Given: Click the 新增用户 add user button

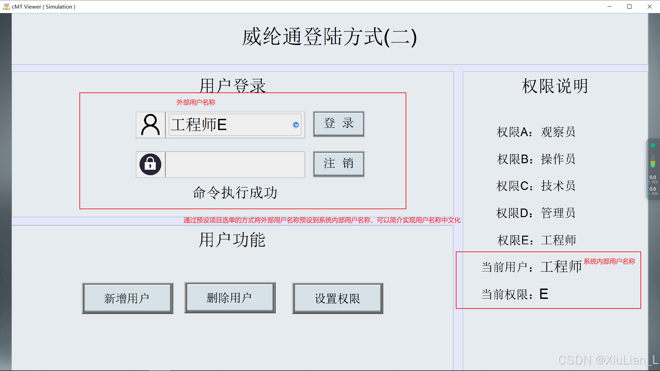Looking at the screenshot, I should [x=127, y=298].
